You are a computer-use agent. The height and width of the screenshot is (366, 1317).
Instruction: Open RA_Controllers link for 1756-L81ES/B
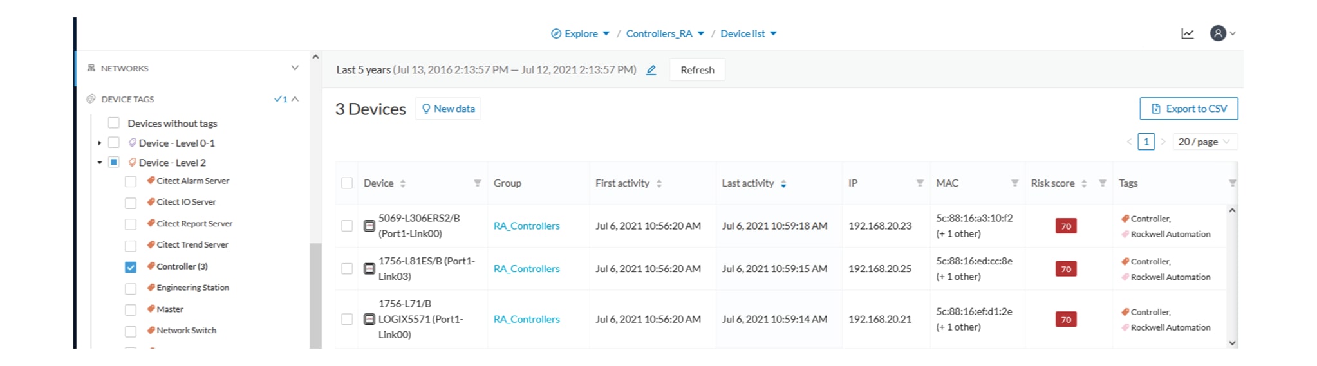[x=527, y=268]
